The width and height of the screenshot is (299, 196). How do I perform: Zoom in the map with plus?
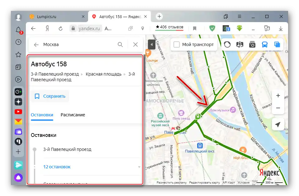(x=278, y=96)
